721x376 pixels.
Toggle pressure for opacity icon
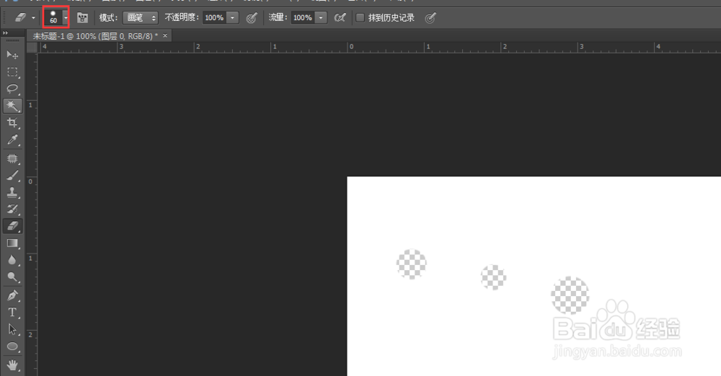[x=251, y=18]
